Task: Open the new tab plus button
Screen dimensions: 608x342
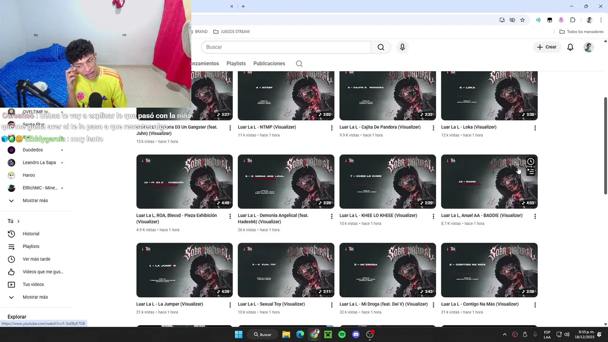Action: pos(243,6)
